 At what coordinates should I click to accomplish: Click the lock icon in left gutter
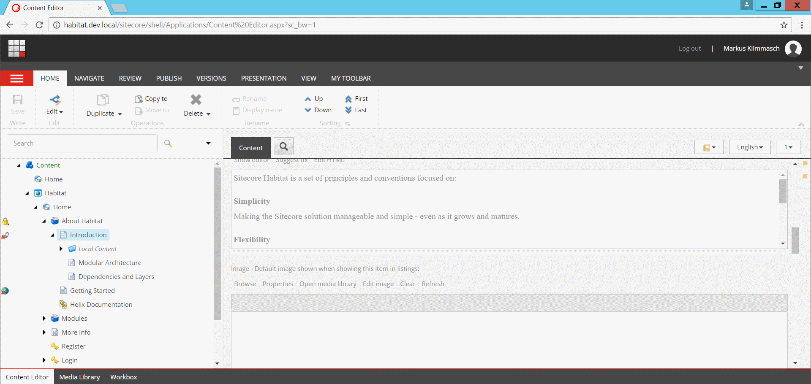(5, 221)
